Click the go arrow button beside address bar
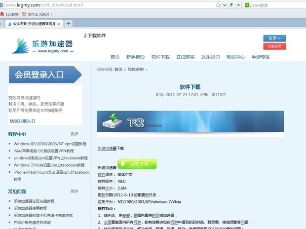Viewport: 306px width, 229px height. (238, 5)
